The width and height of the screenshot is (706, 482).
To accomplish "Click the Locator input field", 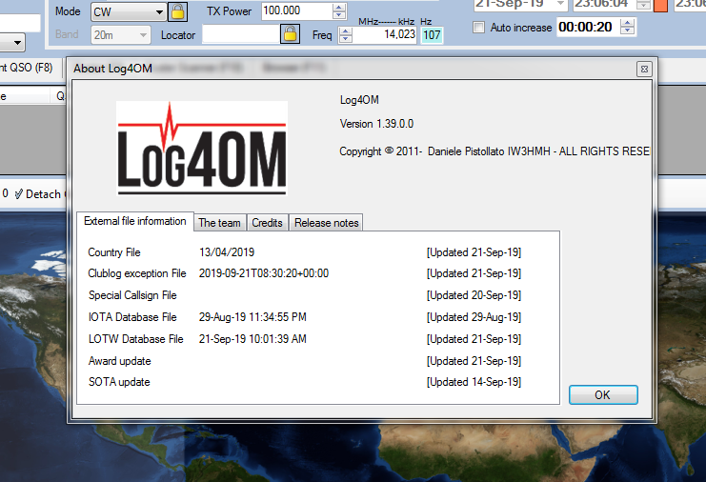I will pyautogui.click(x=241, y=33).
